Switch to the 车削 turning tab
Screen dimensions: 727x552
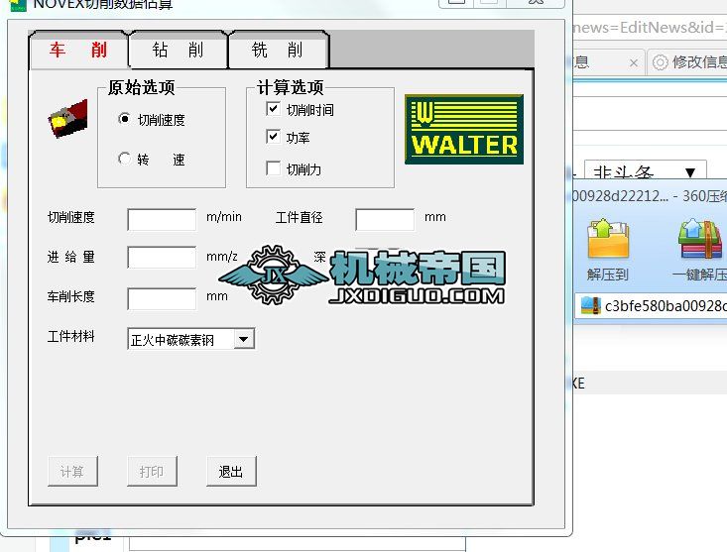click(x=78, y=50)
